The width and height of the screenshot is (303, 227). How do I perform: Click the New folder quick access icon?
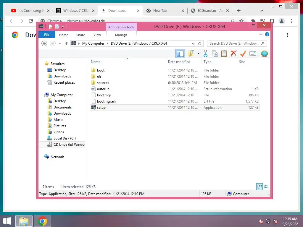57,27
